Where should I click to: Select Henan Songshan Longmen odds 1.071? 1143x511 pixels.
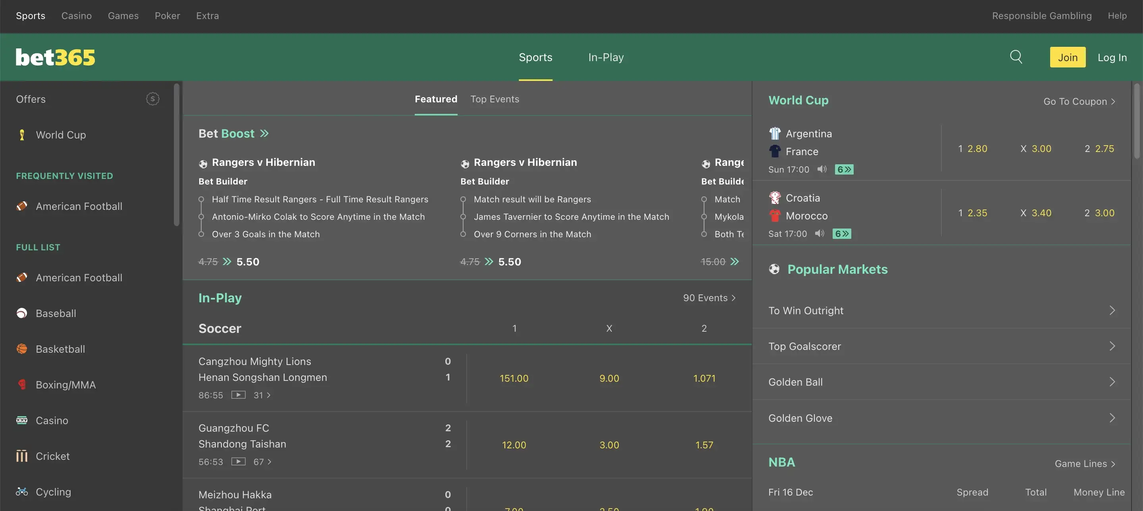click(704, 378)
